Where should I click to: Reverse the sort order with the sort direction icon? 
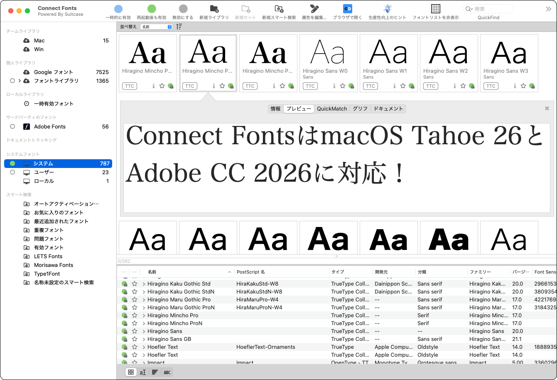tap(179, 27)
